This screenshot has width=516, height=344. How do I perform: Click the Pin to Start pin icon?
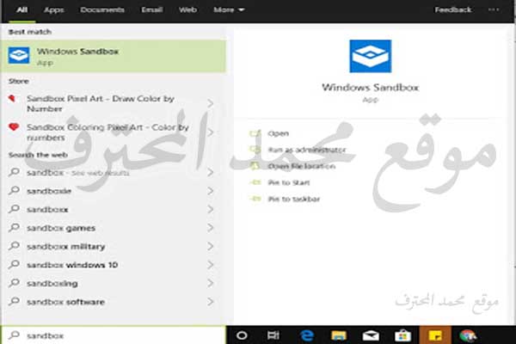255,182
